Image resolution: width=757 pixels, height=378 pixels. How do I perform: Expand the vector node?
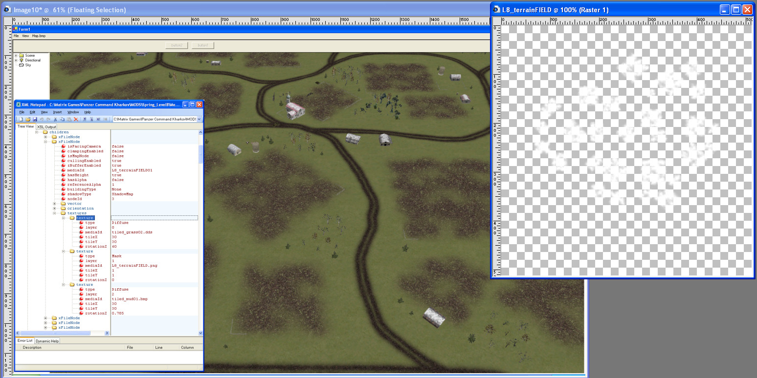tap(55, 204)
